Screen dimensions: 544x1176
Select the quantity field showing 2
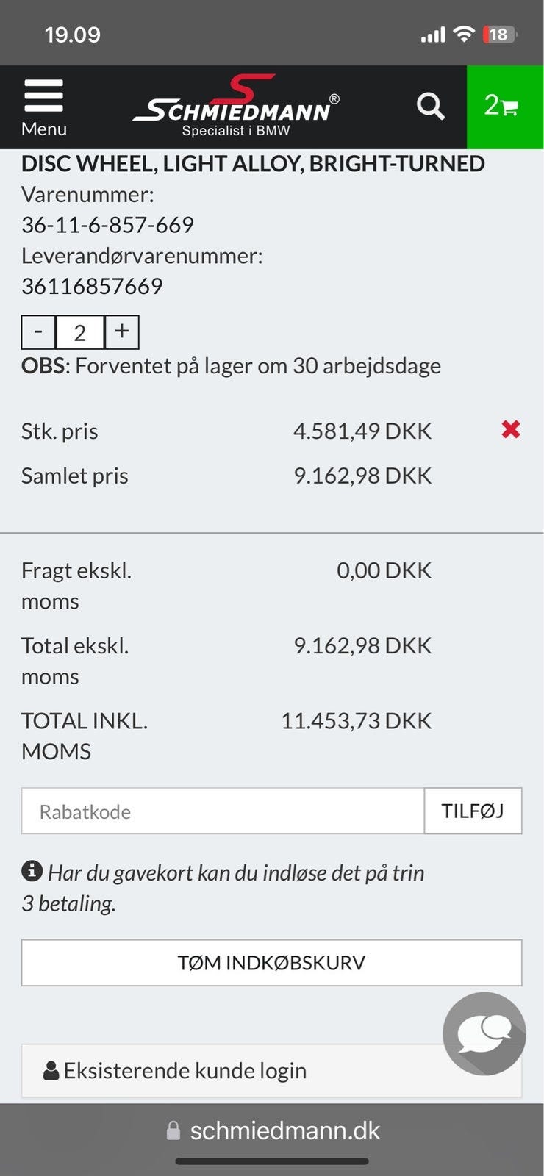tap(80, 332)
